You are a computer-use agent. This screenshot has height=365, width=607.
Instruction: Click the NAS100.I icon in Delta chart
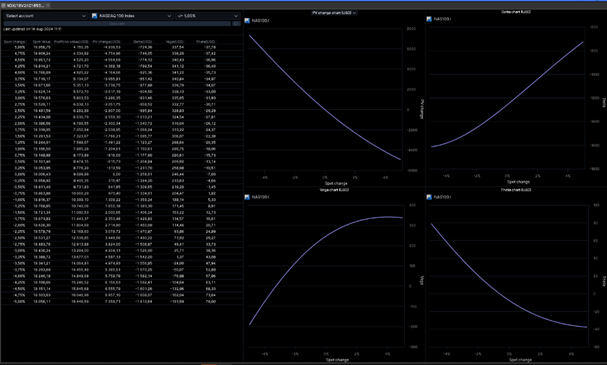[429, 19]
